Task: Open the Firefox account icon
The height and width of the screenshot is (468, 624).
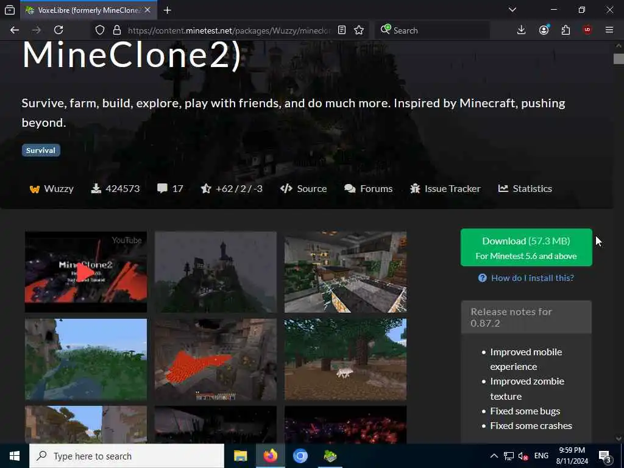Action: click(544, 30)
